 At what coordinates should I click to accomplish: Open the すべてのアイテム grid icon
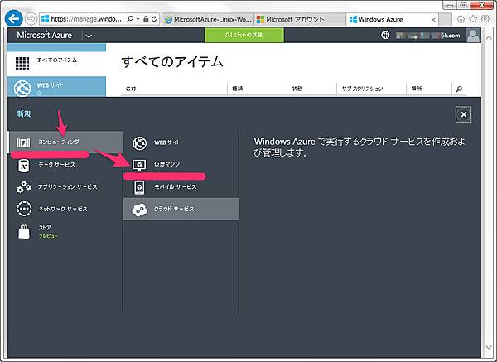[23, 63]
